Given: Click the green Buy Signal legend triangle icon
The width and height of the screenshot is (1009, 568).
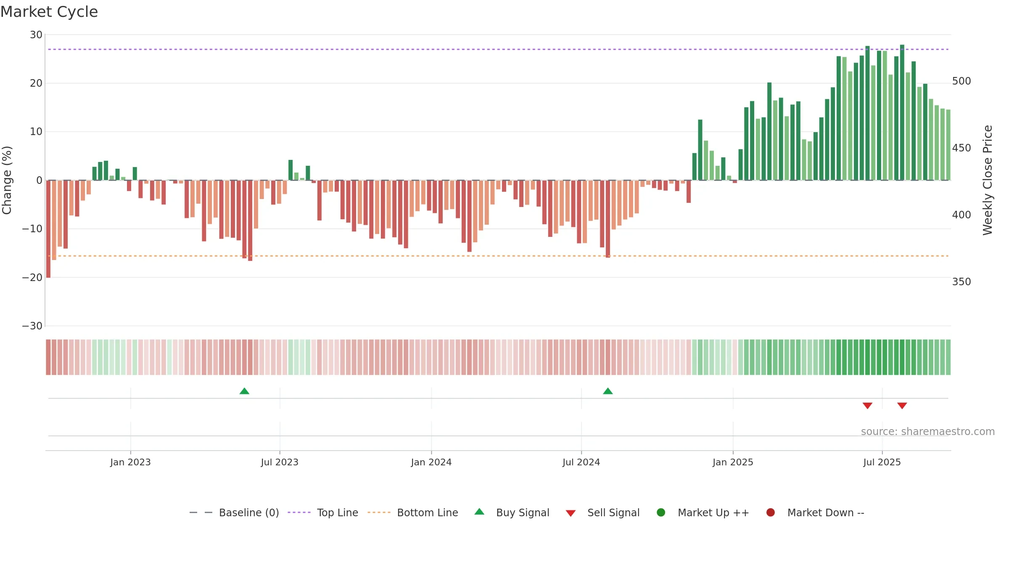Looking at the screenshot, I should tap(479, 512).
